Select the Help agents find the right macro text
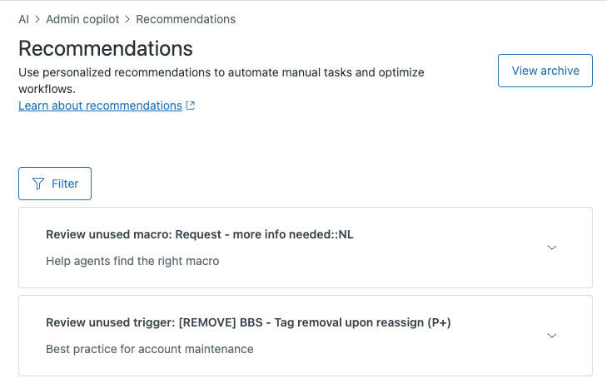The height and width of the screenshot is (383, 607). point(132,261)
